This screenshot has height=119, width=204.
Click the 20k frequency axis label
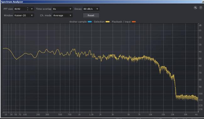(172, 115)
